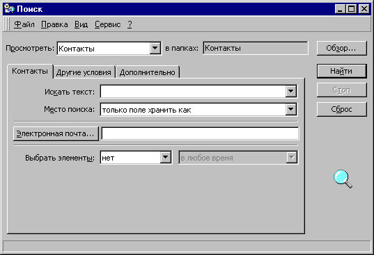Focus the Искать текст input field
Image resolution: width=374 pixels, height=255 pixels.
pyautogui.click(x=193, y=91)
